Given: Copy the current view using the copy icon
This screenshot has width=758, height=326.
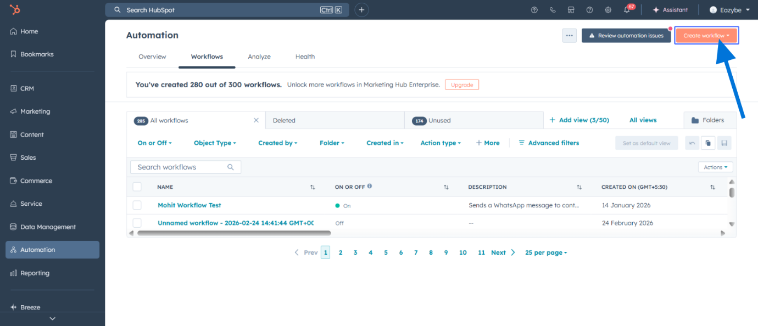Looking at the screenshot, I should point(708,143).
